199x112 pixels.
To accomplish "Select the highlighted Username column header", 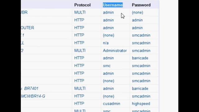I will pyautogui.click(x=113, y=5).
